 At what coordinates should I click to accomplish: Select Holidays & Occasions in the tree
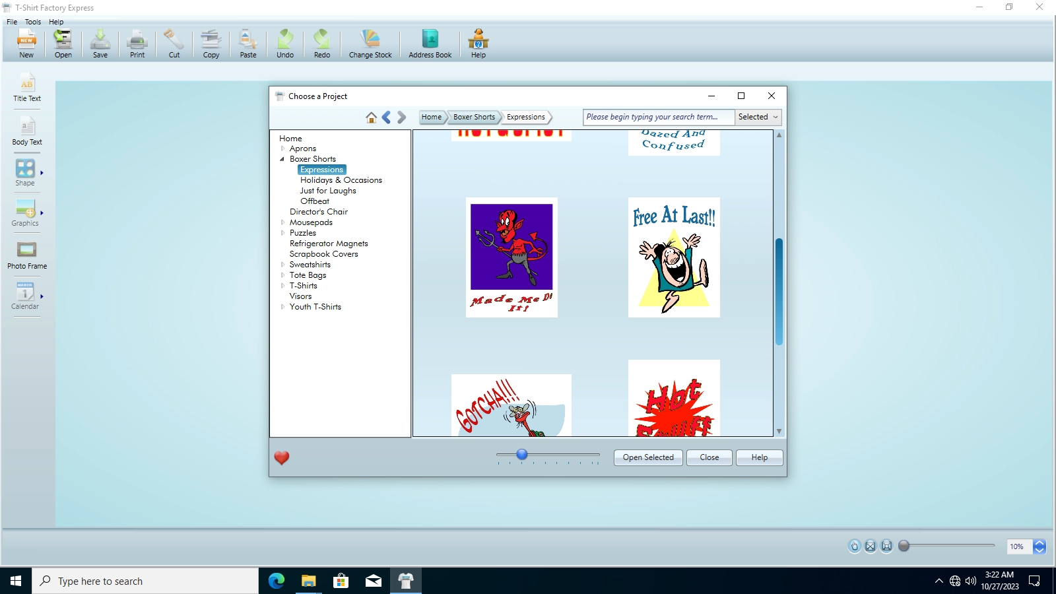coord(341,180)
